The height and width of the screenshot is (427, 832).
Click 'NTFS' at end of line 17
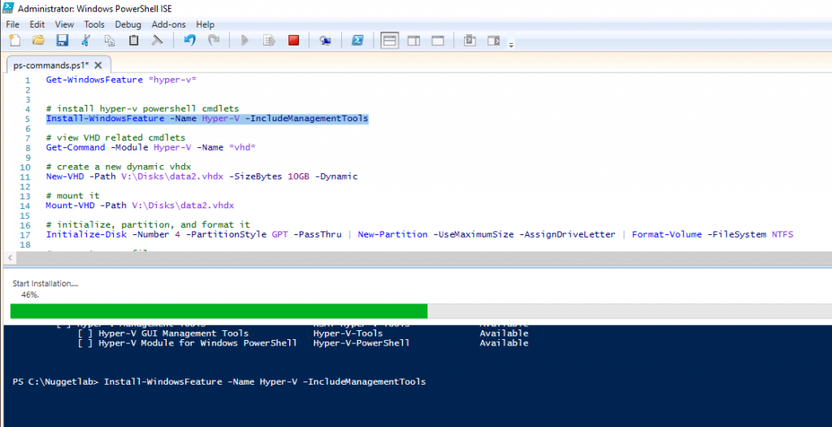782,234
